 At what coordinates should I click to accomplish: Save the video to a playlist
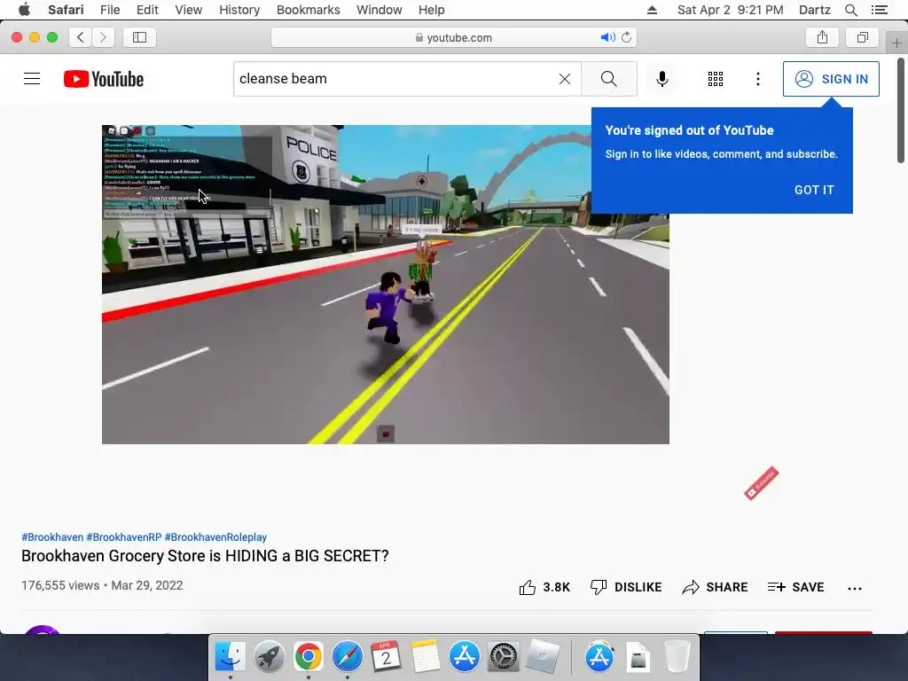(x=795, y=587)
